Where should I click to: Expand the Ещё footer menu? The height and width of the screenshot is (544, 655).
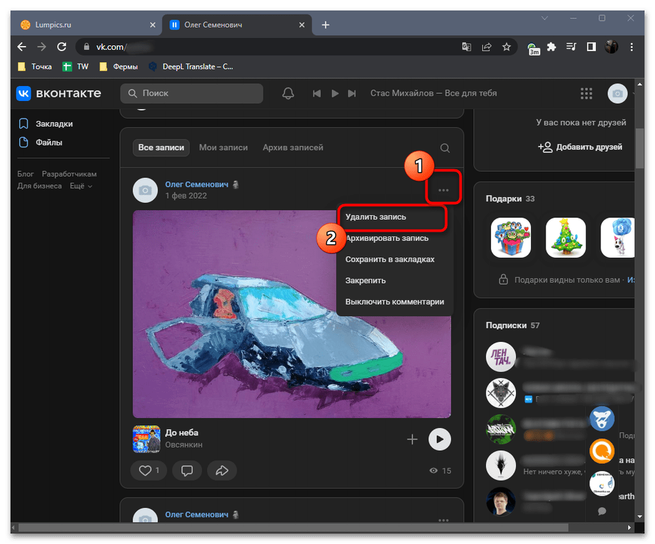[81, 186]
